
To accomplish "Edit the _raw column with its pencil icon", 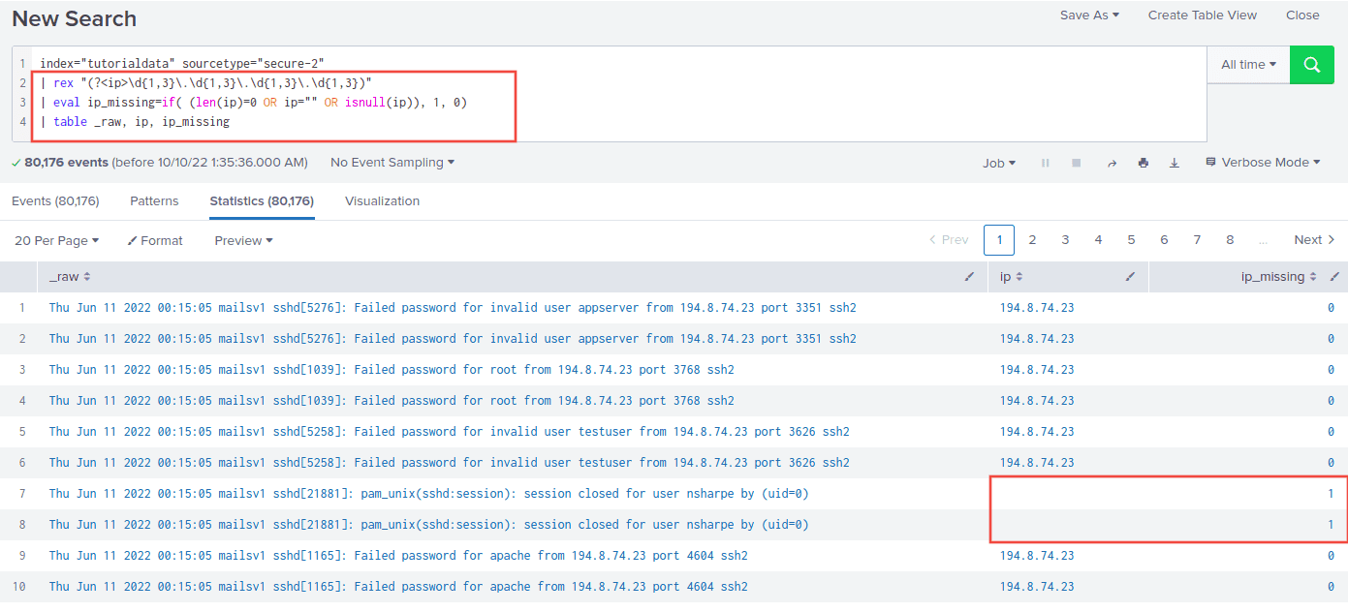I will pos(969,276).
